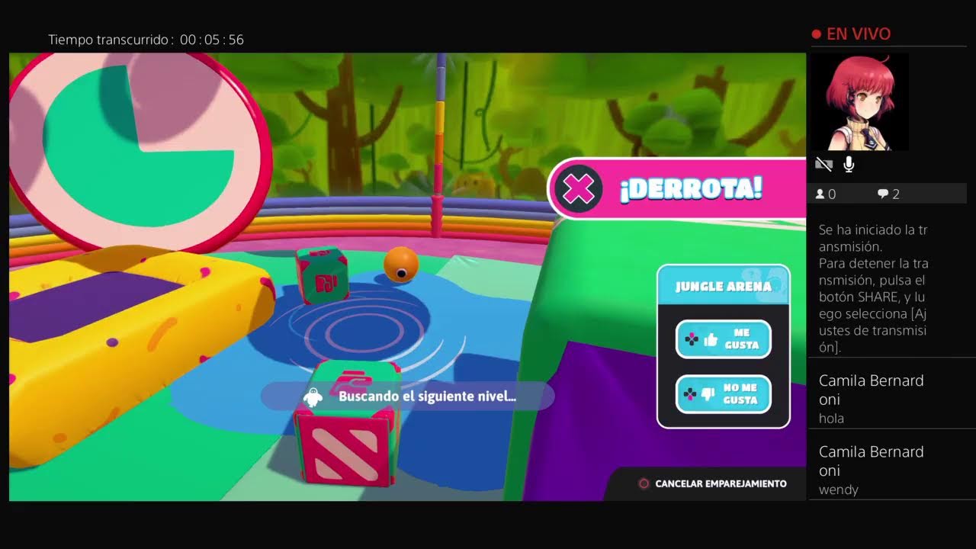This screenshot has width=976, height=549.
Task: Click the thumbs-up icon in ME GUSTA
Action: pos(711,340)
